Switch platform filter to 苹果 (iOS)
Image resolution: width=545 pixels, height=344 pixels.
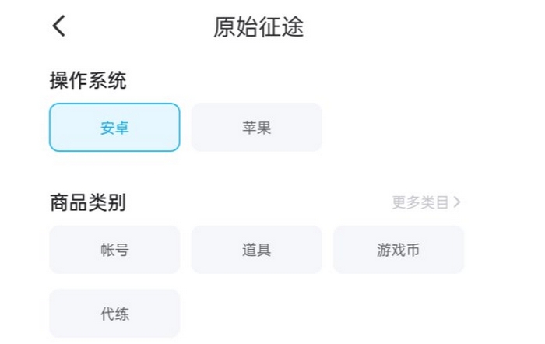256,128
